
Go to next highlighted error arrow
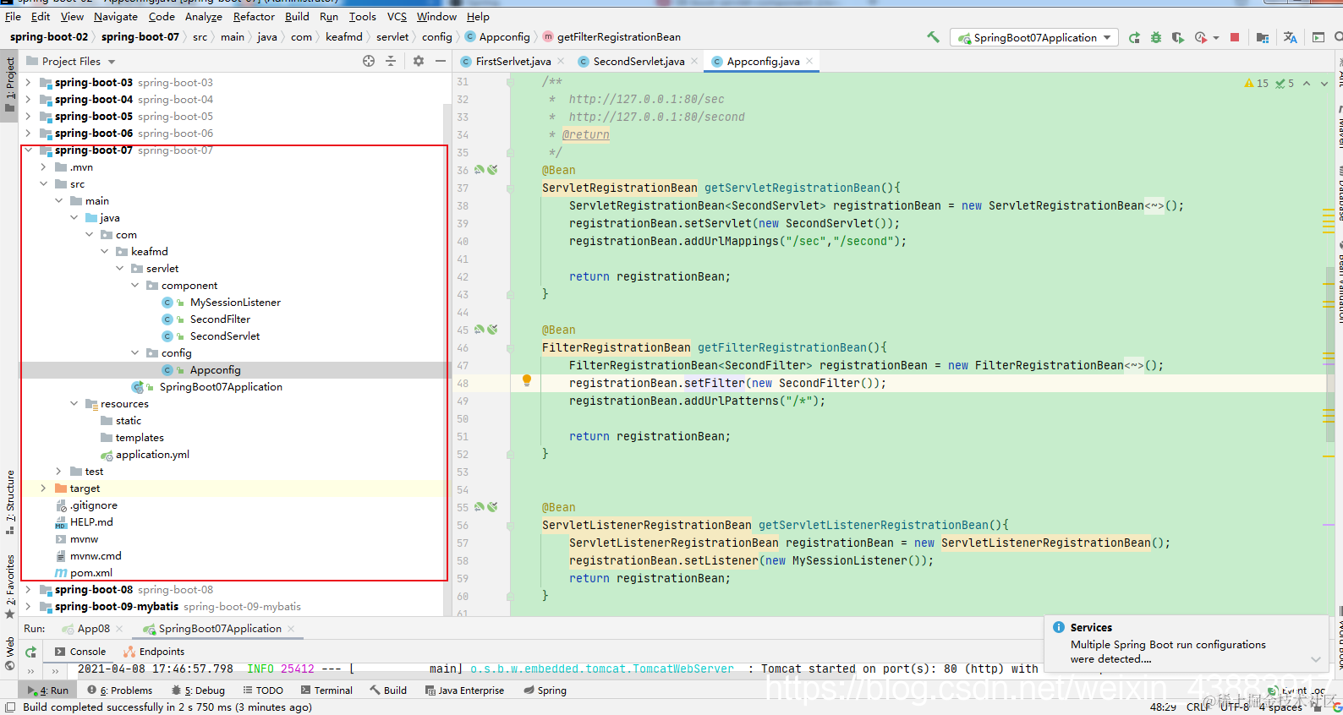pyautogui.click(x=1324, y=84)
